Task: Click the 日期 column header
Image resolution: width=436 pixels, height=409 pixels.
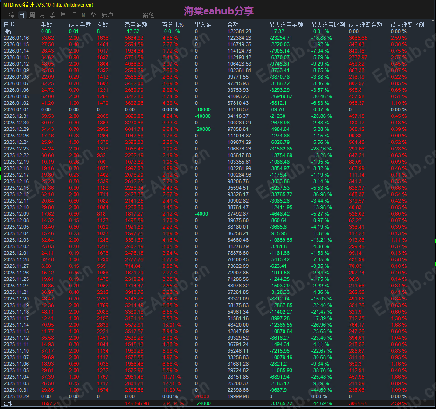Action: click(x=9, y=25)
